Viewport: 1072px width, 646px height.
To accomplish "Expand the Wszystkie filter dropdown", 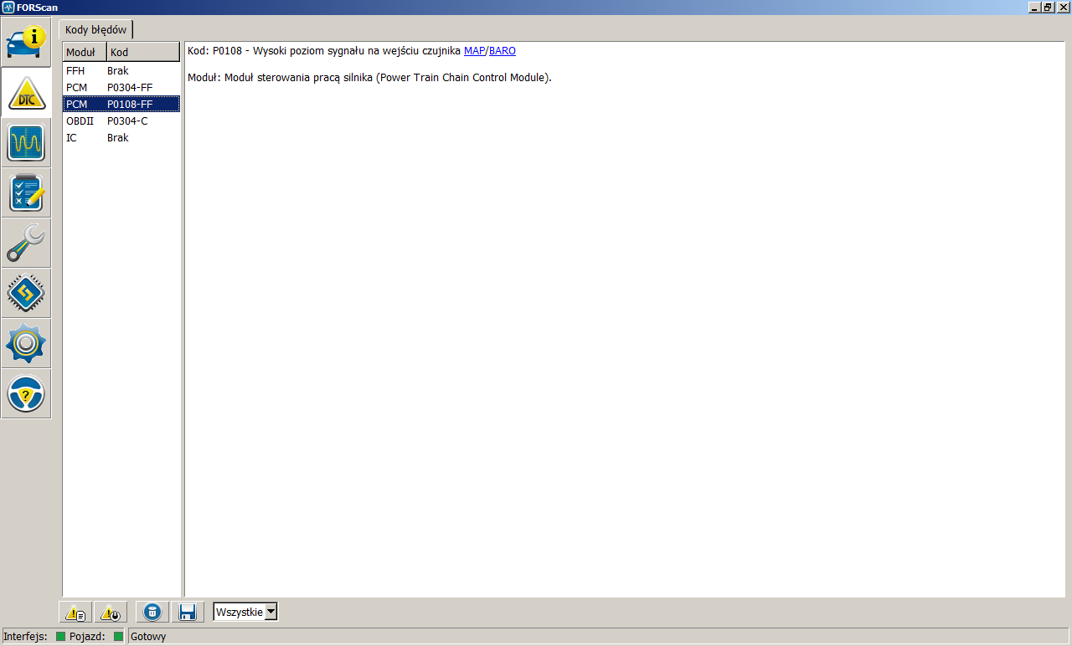I will click(x=271, y=613).
